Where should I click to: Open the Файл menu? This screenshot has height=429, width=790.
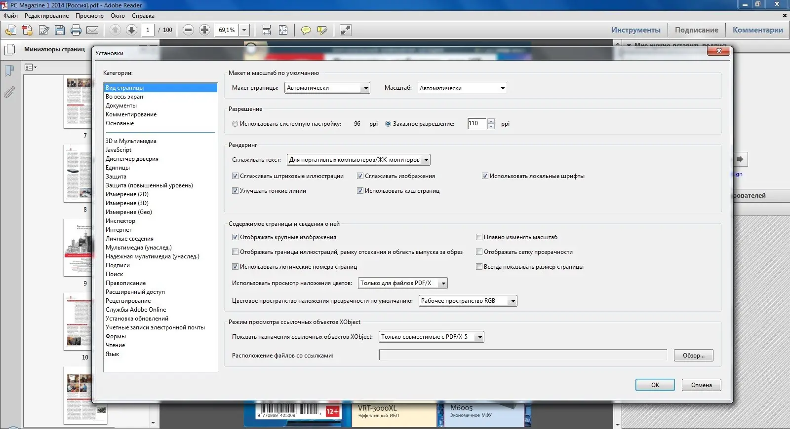tap(10, 16)
